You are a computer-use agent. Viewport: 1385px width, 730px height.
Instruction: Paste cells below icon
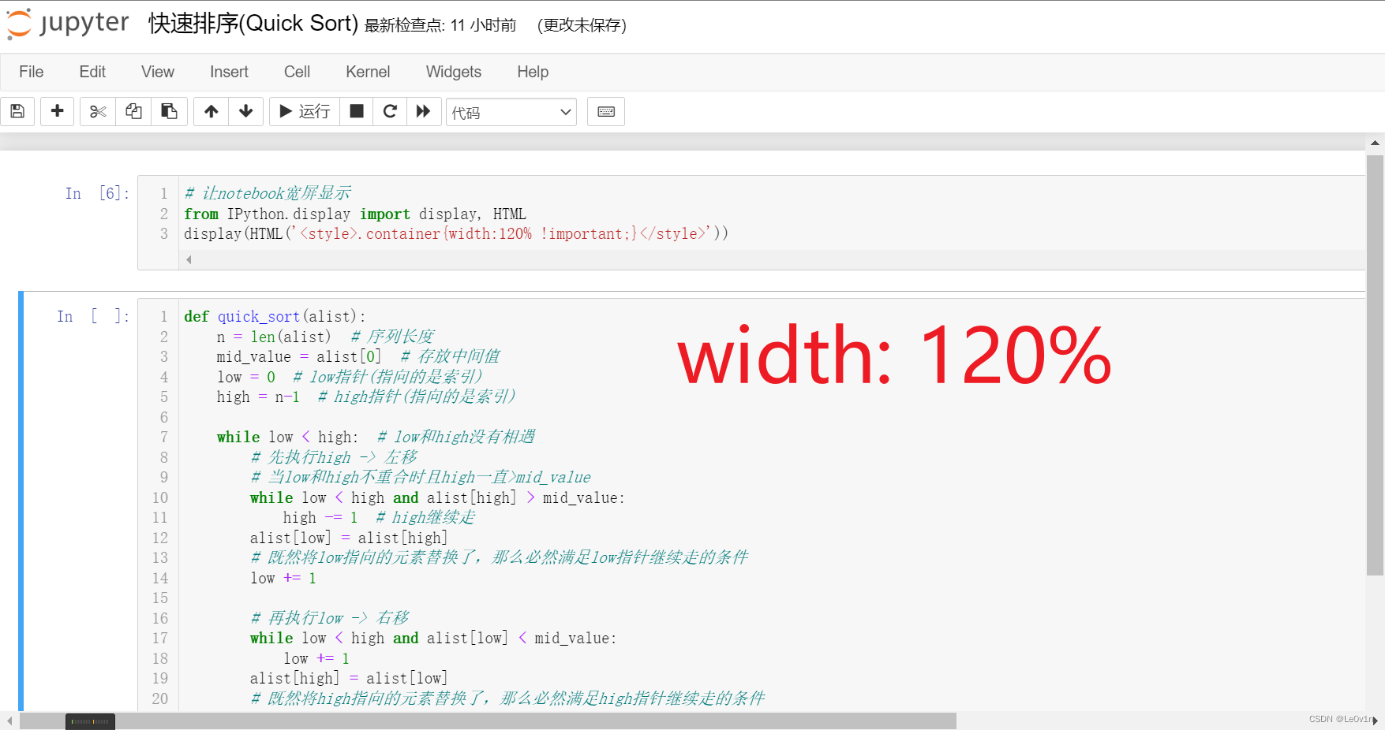click(x=169, y=111)
